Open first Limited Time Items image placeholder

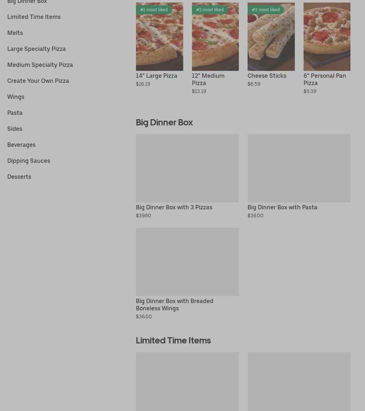187,382
